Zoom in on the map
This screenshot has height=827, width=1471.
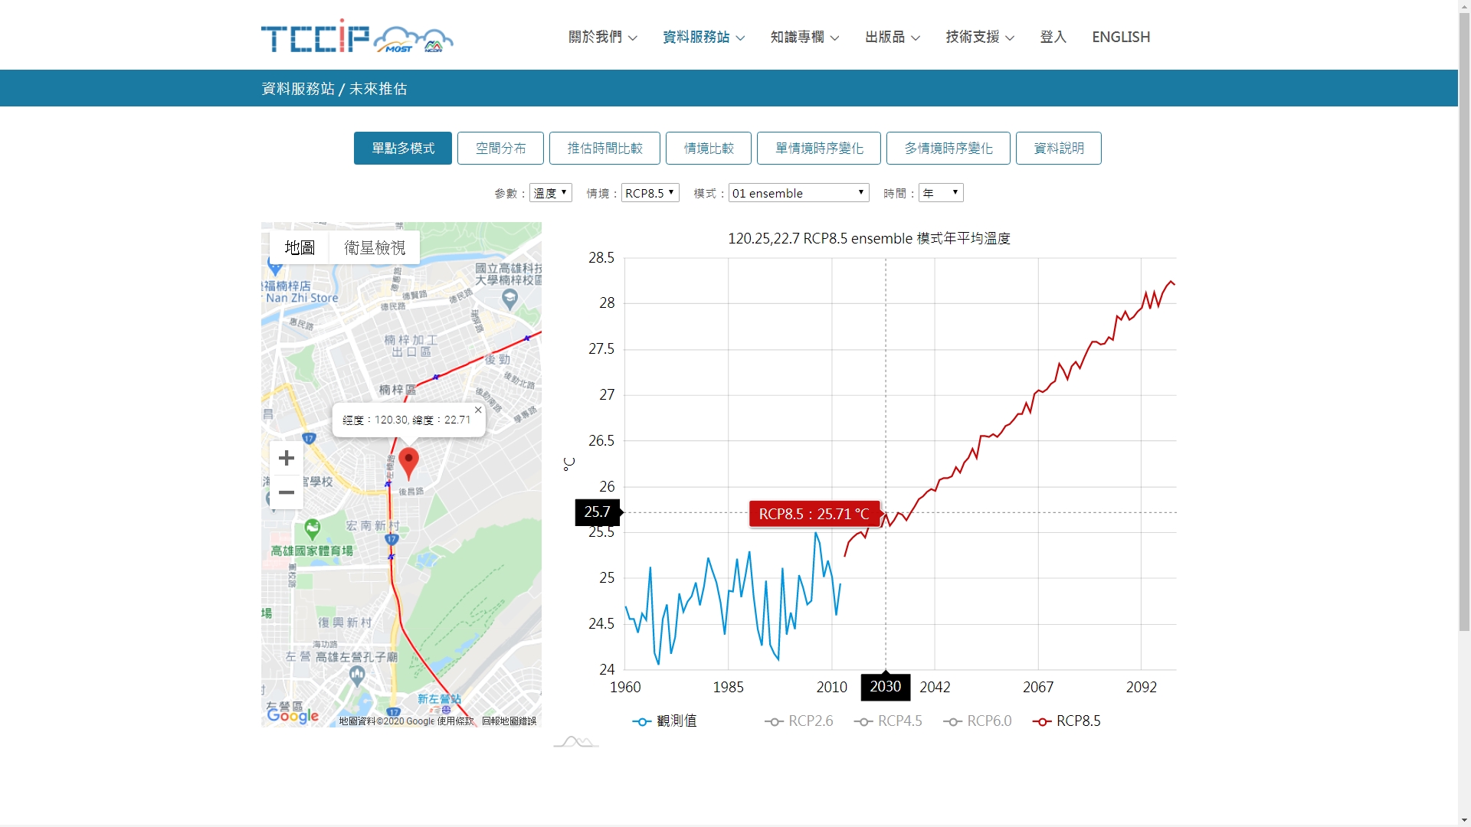[x=287, y=458]
